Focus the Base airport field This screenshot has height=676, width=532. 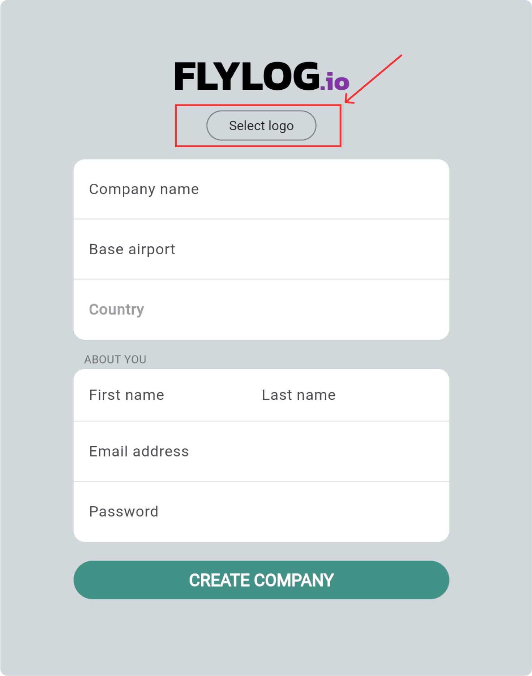[x=261, y=249]
